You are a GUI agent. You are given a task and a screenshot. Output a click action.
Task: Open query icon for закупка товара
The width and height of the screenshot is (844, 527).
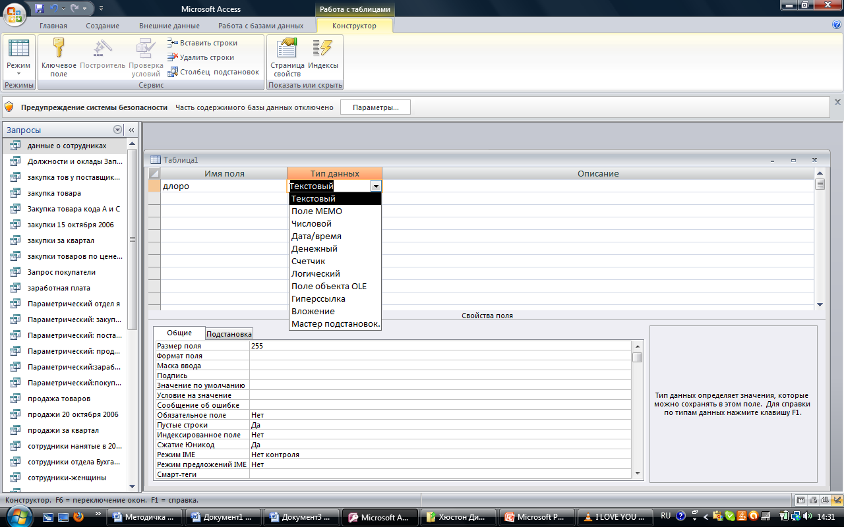click(16, 193)
